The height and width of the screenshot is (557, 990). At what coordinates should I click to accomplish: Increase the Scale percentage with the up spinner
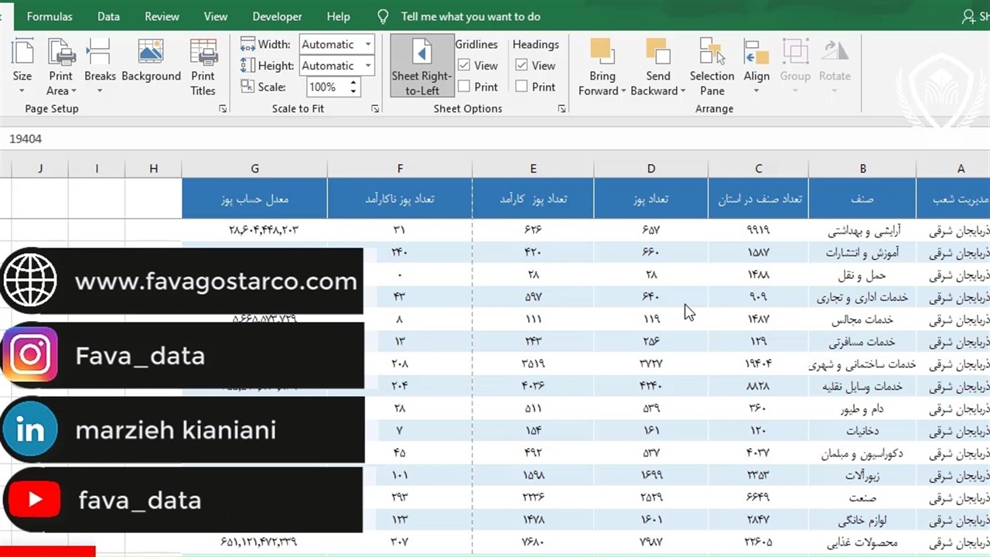tap(353, 83)
